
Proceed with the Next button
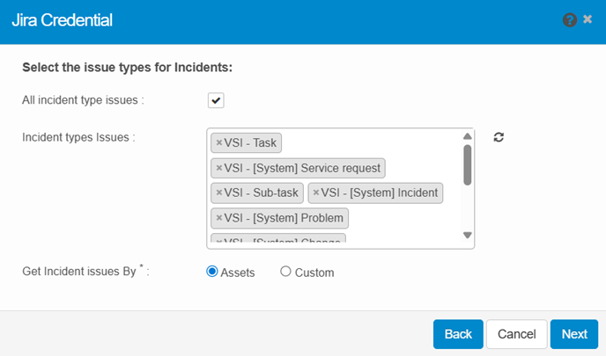tap(574, 334)
